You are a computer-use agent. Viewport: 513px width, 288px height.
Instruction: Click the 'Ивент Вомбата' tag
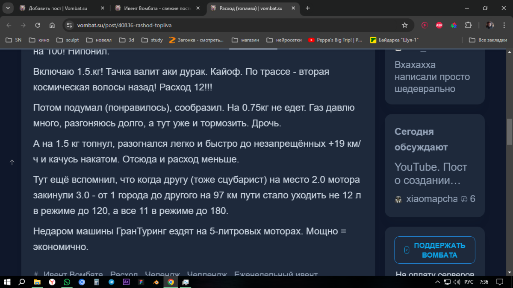73,274
